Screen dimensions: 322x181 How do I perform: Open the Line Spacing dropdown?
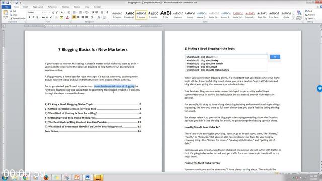[x=92, y=17]
